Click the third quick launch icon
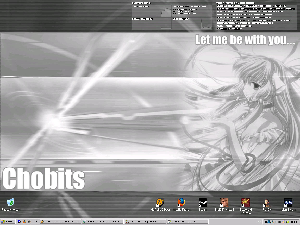300x225 pixels. tap(29, 222)
